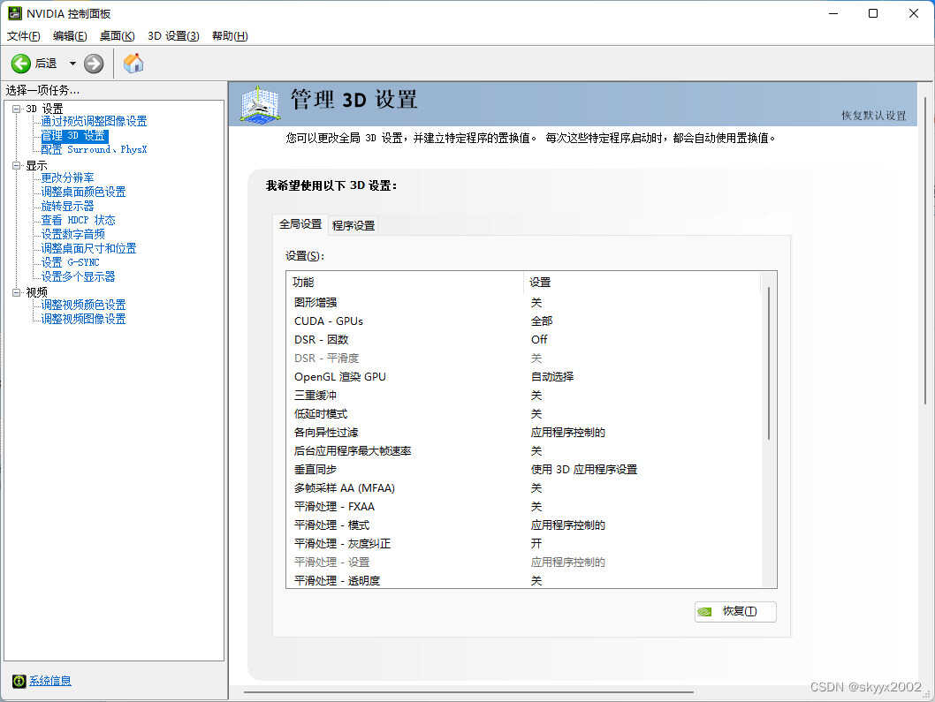The width and height of the screenshot is (935, 702).
Task: Click the settings list vertical scrollbar
Action: click(x=769, y=362)
